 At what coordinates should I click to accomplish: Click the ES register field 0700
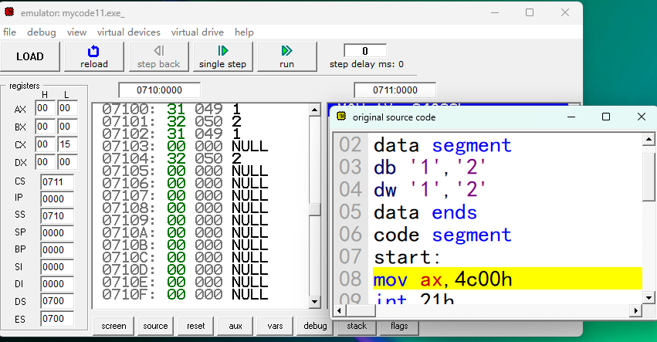point(57,319)
